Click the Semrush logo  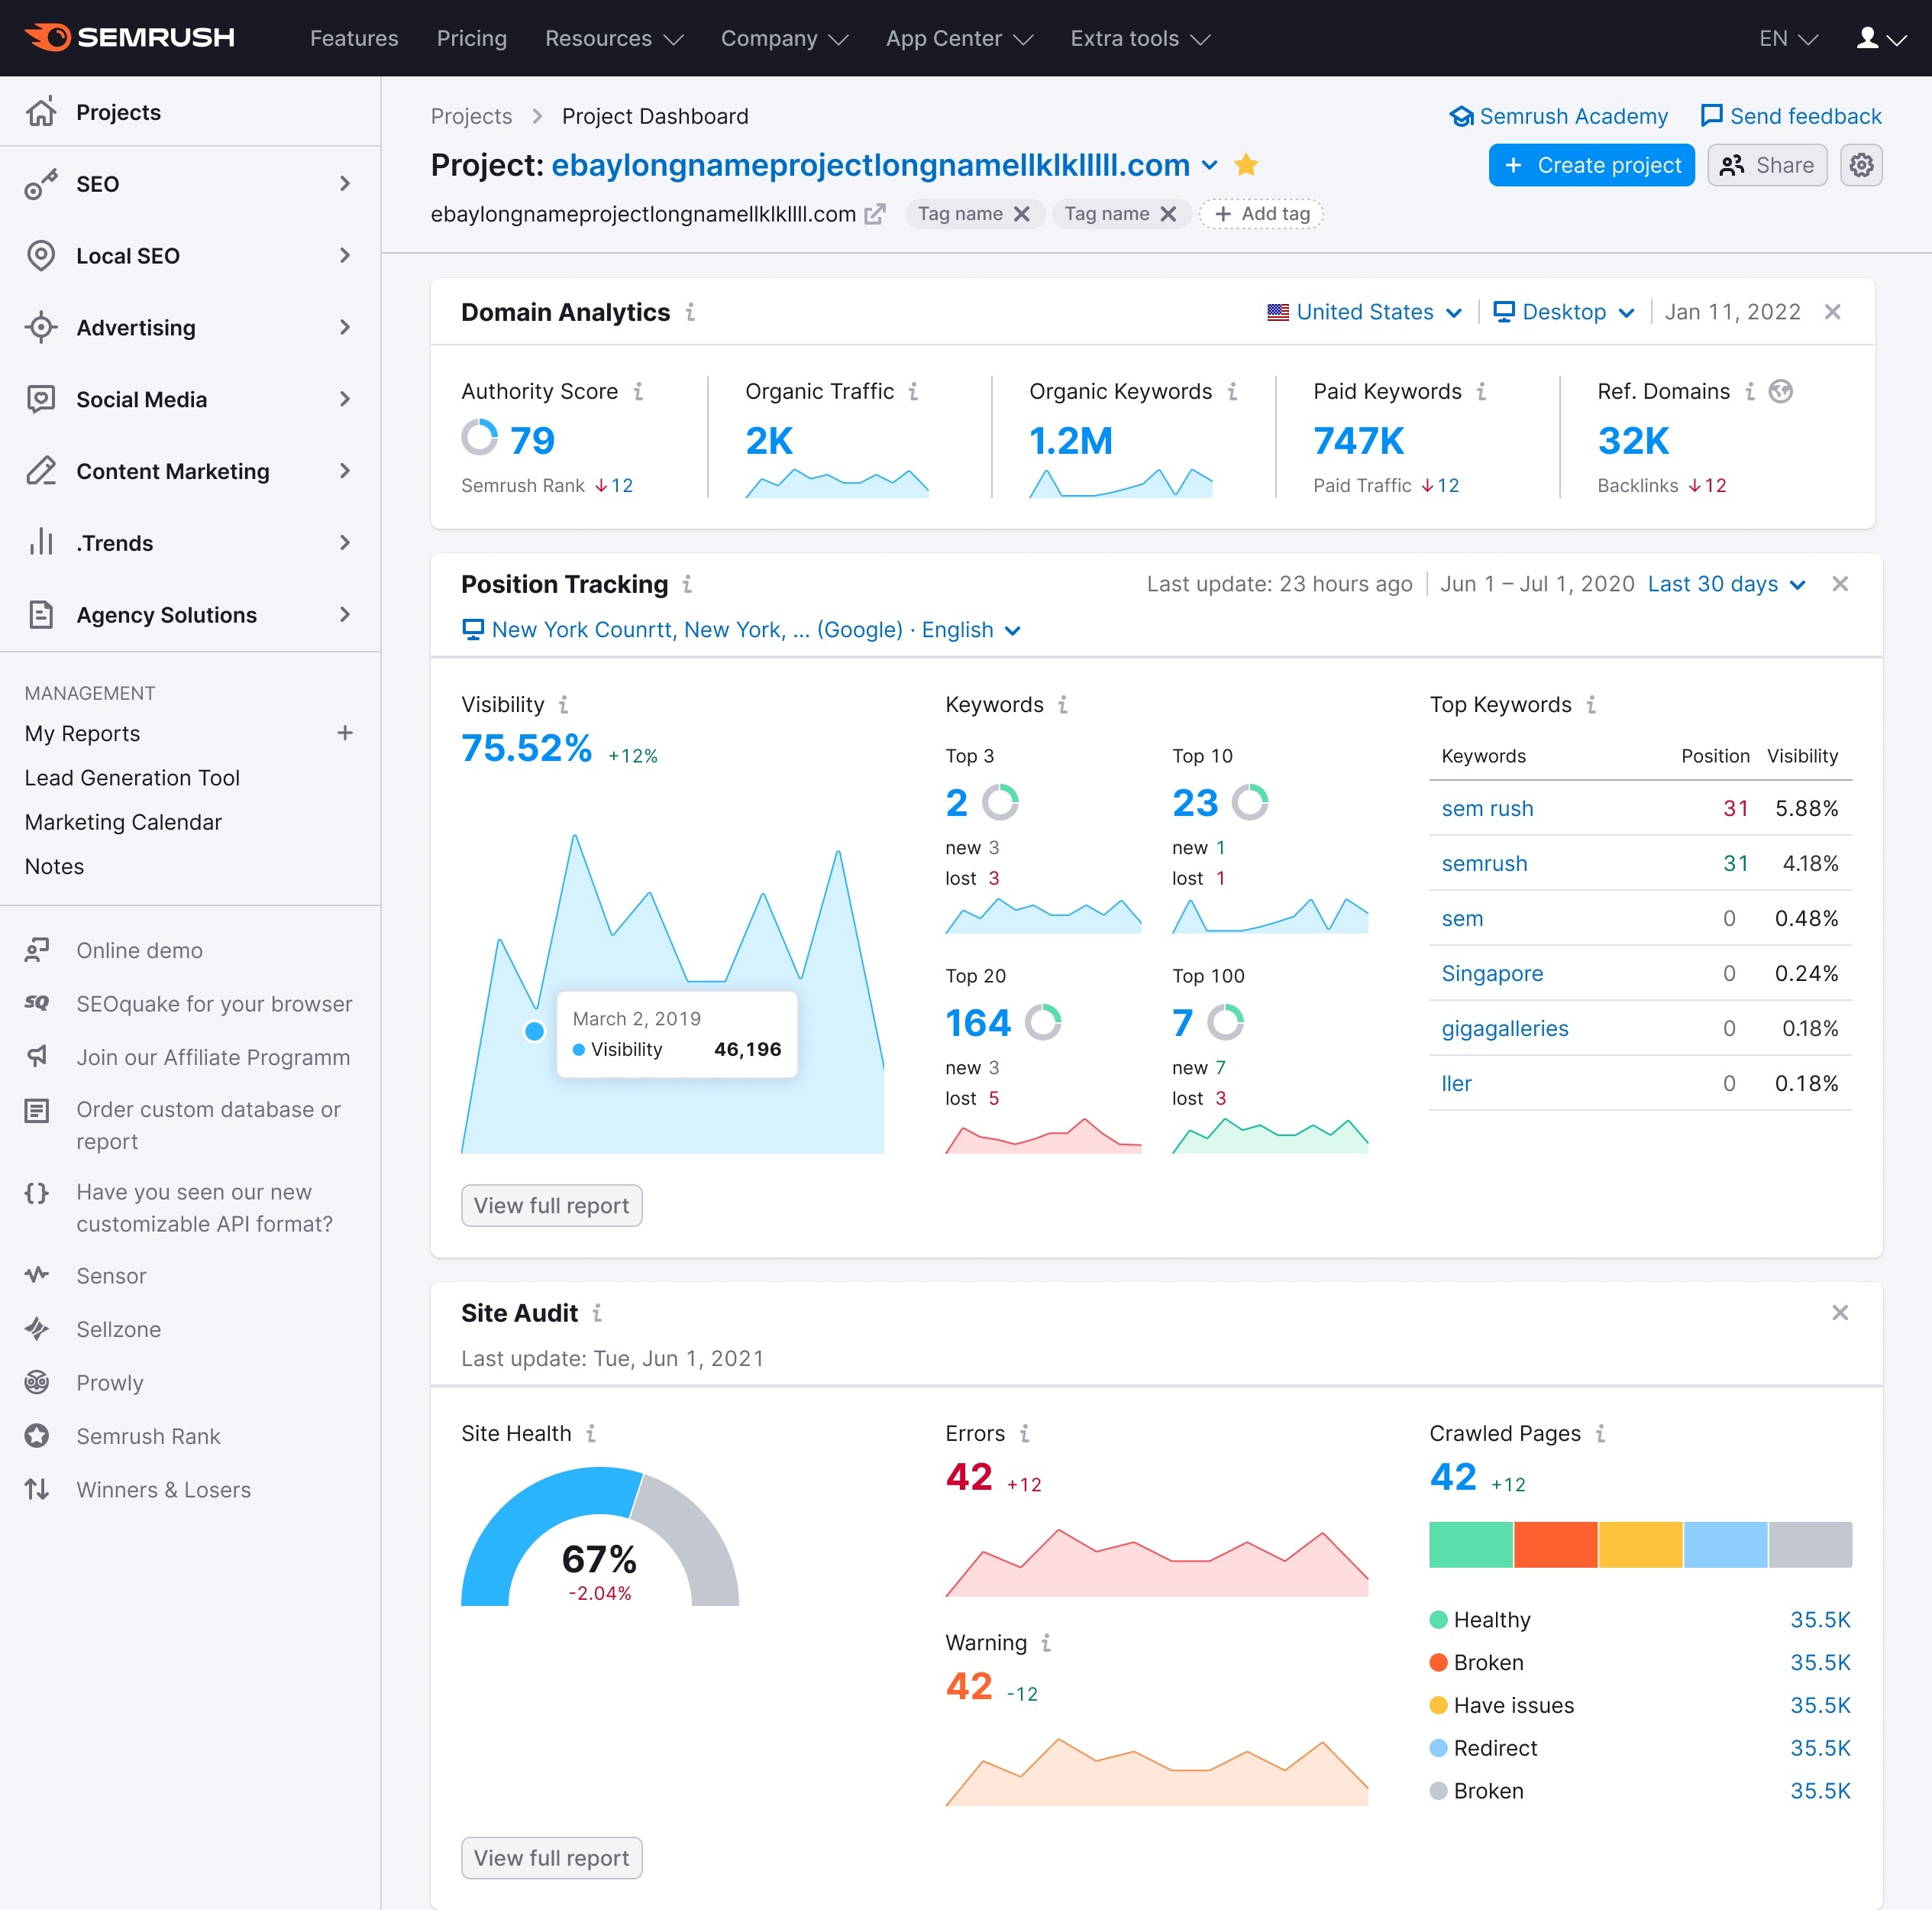130,38
